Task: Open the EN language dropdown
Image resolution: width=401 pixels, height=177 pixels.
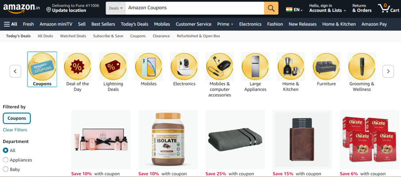Action: (x=294, y=10)
